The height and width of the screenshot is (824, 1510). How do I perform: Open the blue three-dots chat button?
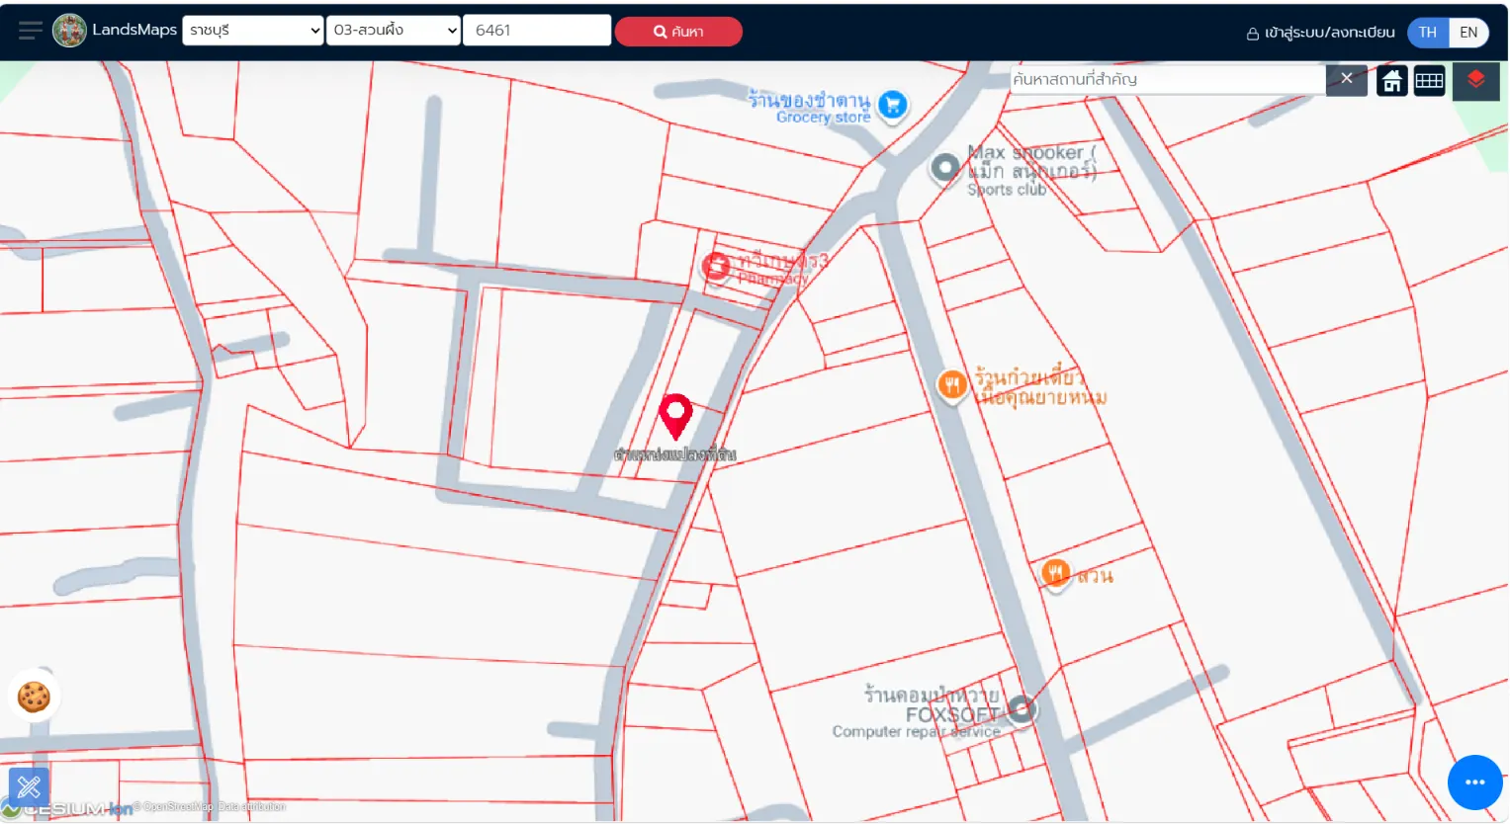point(1474,783)
